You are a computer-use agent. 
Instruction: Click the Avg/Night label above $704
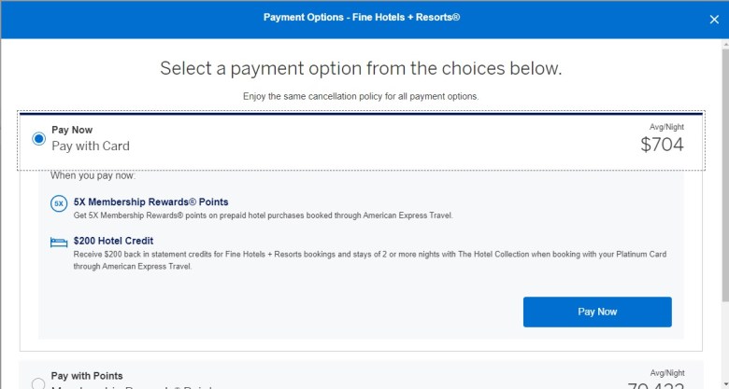(x=667, y=127)
